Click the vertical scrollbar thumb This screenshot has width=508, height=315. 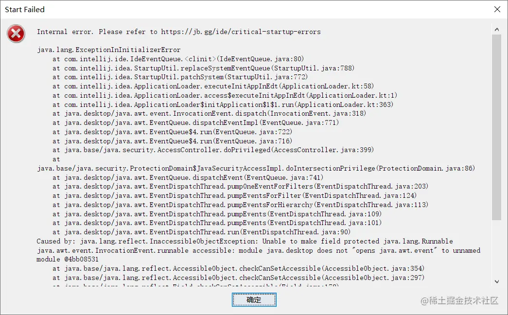(x=497, y=127)
